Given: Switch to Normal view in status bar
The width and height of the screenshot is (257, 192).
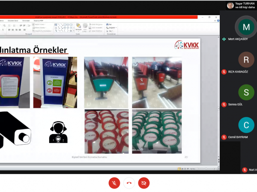Looking at the screenshot, I should click(x=179, y=169).
